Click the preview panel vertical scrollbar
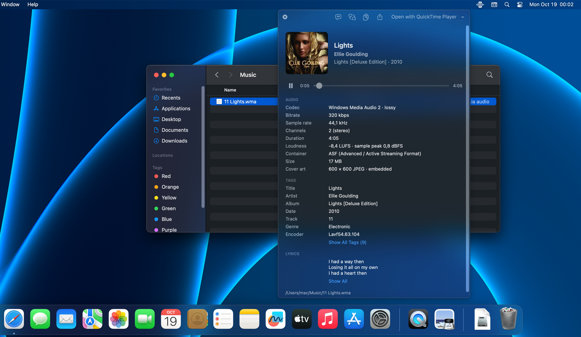The width and height of the screenshot is (581, 337). point(467,159)
